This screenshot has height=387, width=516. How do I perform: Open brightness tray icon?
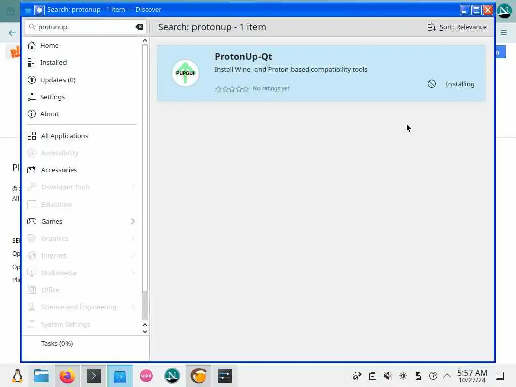click(x=403, y=376)
